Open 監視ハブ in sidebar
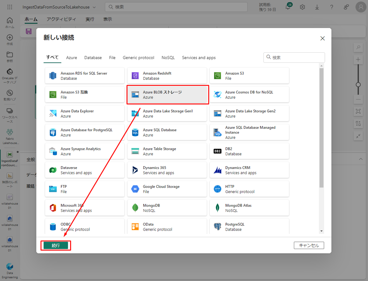Screen dimensions: 368x281 10,95
